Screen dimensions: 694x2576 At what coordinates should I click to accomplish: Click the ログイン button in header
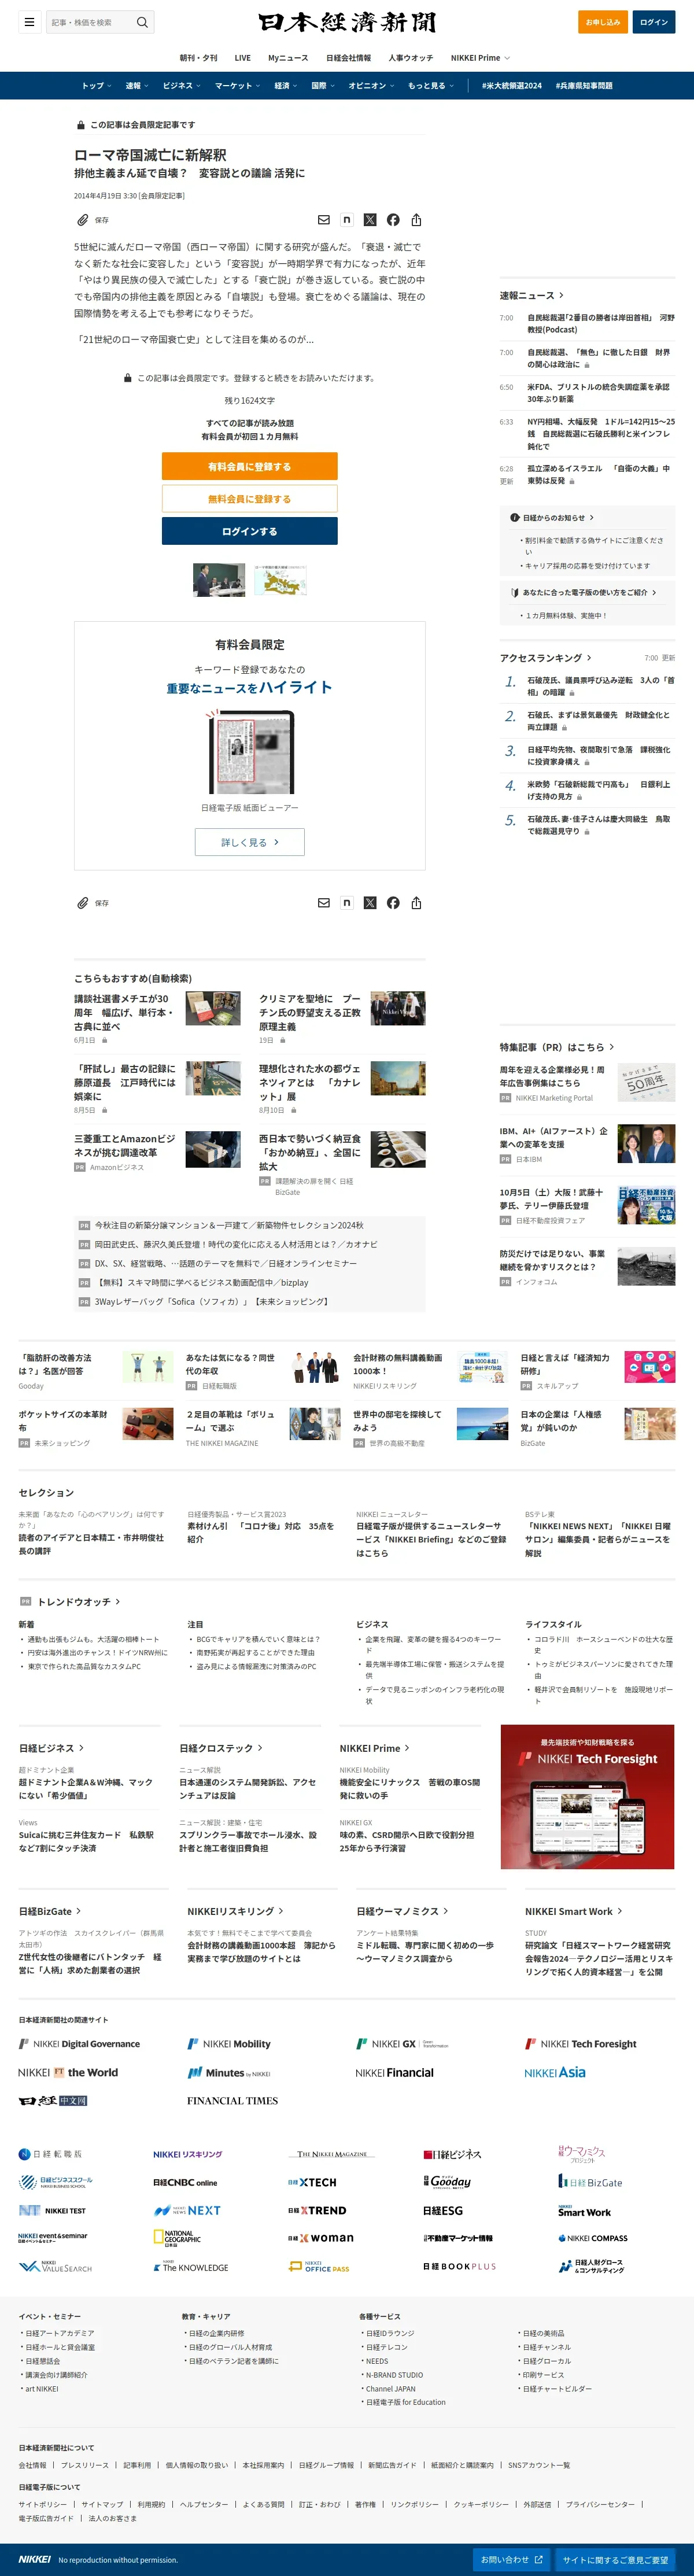point(654,22)
